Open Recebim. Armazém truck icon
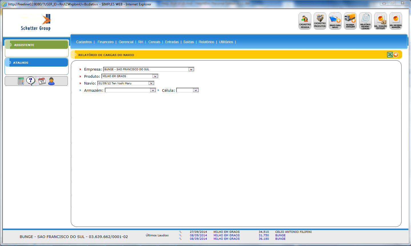This screenshot has height=246, width=411. (350, 21)
